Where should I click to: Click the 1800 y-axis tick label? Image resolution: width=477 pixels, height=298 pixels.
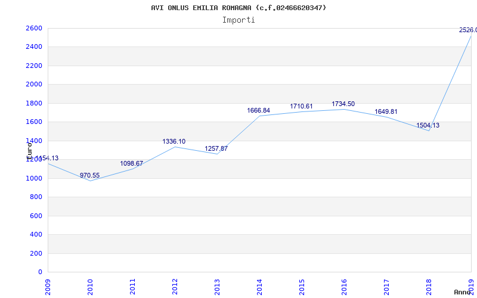click(x=34, y=103)
